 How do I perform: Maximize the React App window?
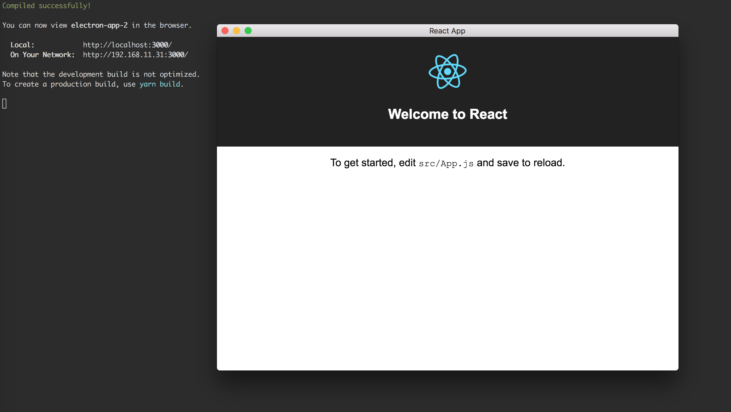click(x=248, y=31)
